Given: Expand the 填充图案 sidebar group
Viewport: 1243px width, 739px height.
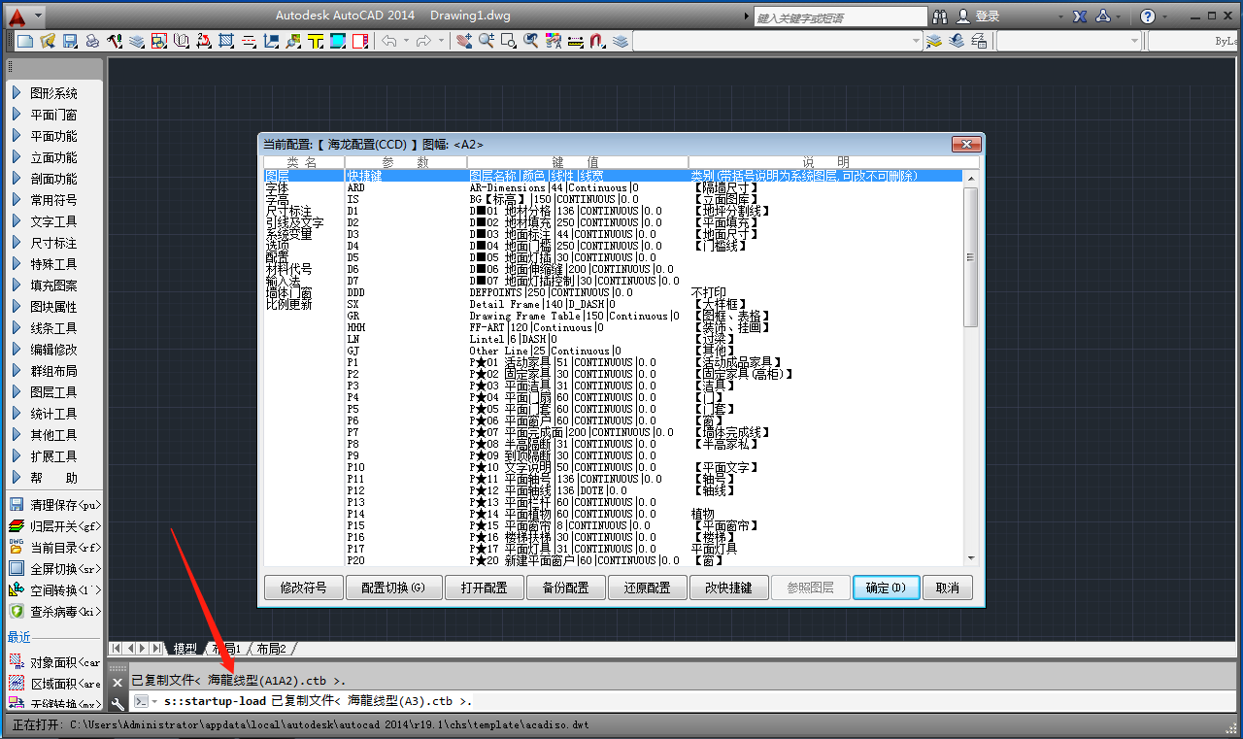Looking at the screenshot, I should point(54,286).
